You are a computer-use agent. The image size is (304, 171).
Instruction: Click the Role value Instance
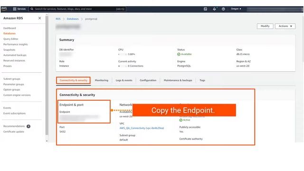(x=64, y=66)
